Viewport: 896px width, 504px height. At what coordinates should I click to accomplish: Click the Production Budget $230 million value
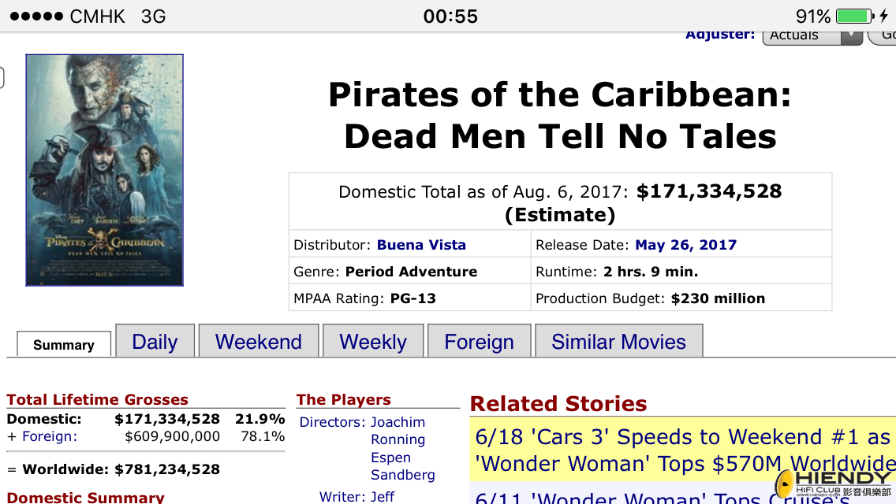[718, 298]
